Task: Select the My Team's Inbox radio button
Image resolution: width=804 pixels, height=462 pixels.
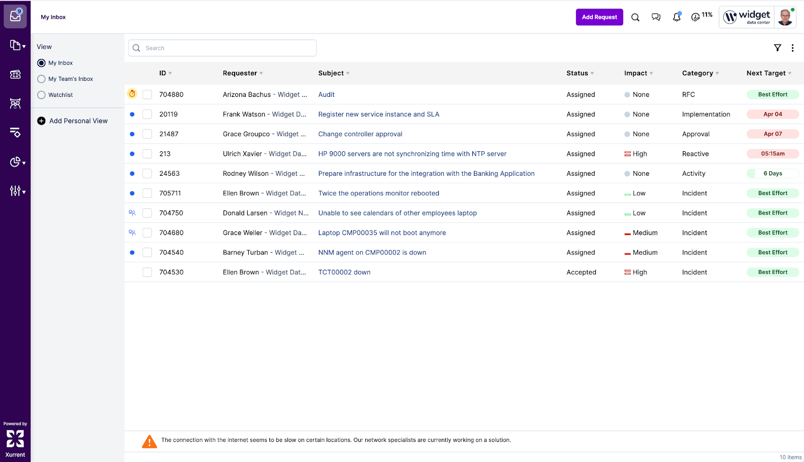Action: click(41, 79)
